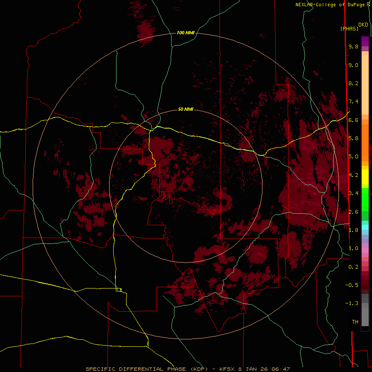Image resolution: width=372 pixels, height=372 pixels.
Task: Click the 4.2 value on color scale
Action: tap(353, 175)
